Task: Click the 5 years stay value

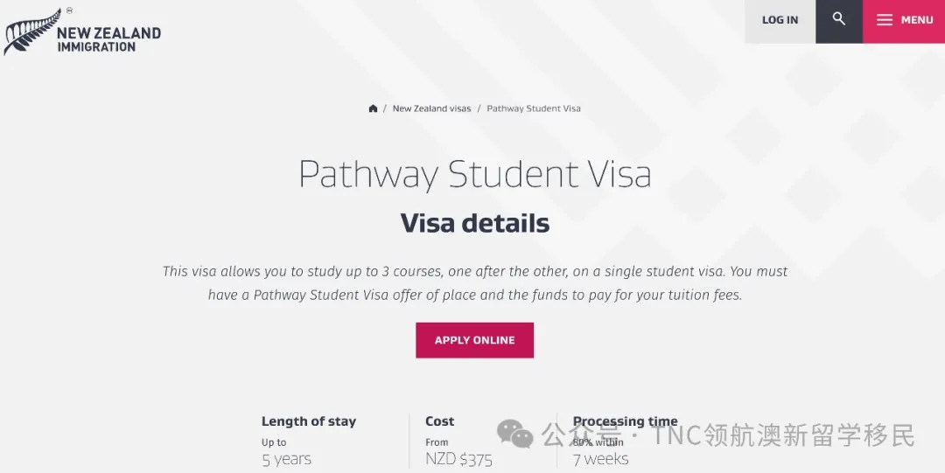Action: coord(286,459)
